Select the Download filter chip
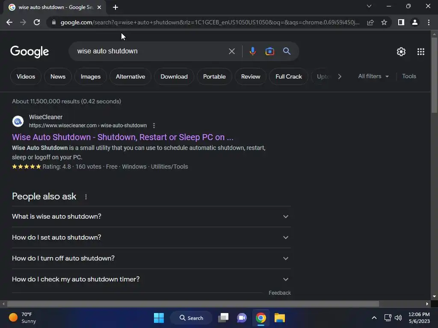The width and height of the screenshot is (438, 328). [x=174, y=76]
